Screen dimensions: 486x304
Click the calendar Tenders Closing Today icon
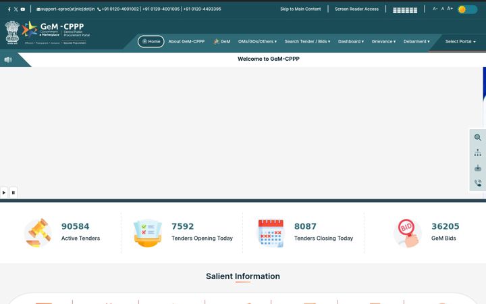271,233
